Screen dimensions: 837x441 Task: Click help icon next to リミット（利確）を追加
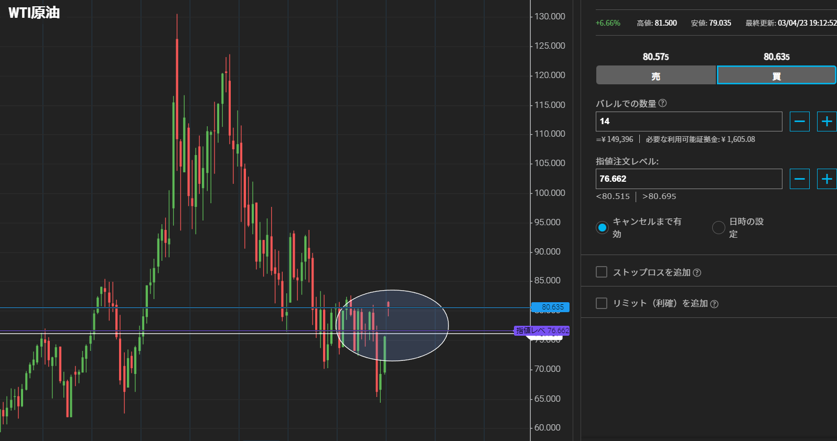tap(714, 304)
